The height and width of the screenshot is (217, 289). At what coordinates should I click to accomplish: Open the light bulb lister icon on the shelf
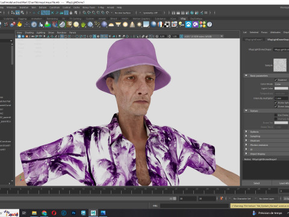(x=181, y=25)
